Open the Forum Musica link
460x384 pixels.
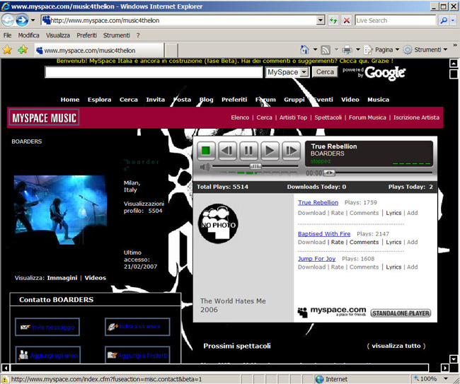pos(367,117)
